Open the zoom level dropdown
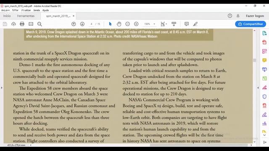269x151 pixels. [154, 24]
